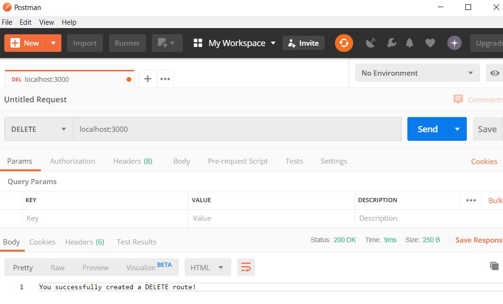Switch to the Tests tab

pyautogui.click(x=294, y=161)
